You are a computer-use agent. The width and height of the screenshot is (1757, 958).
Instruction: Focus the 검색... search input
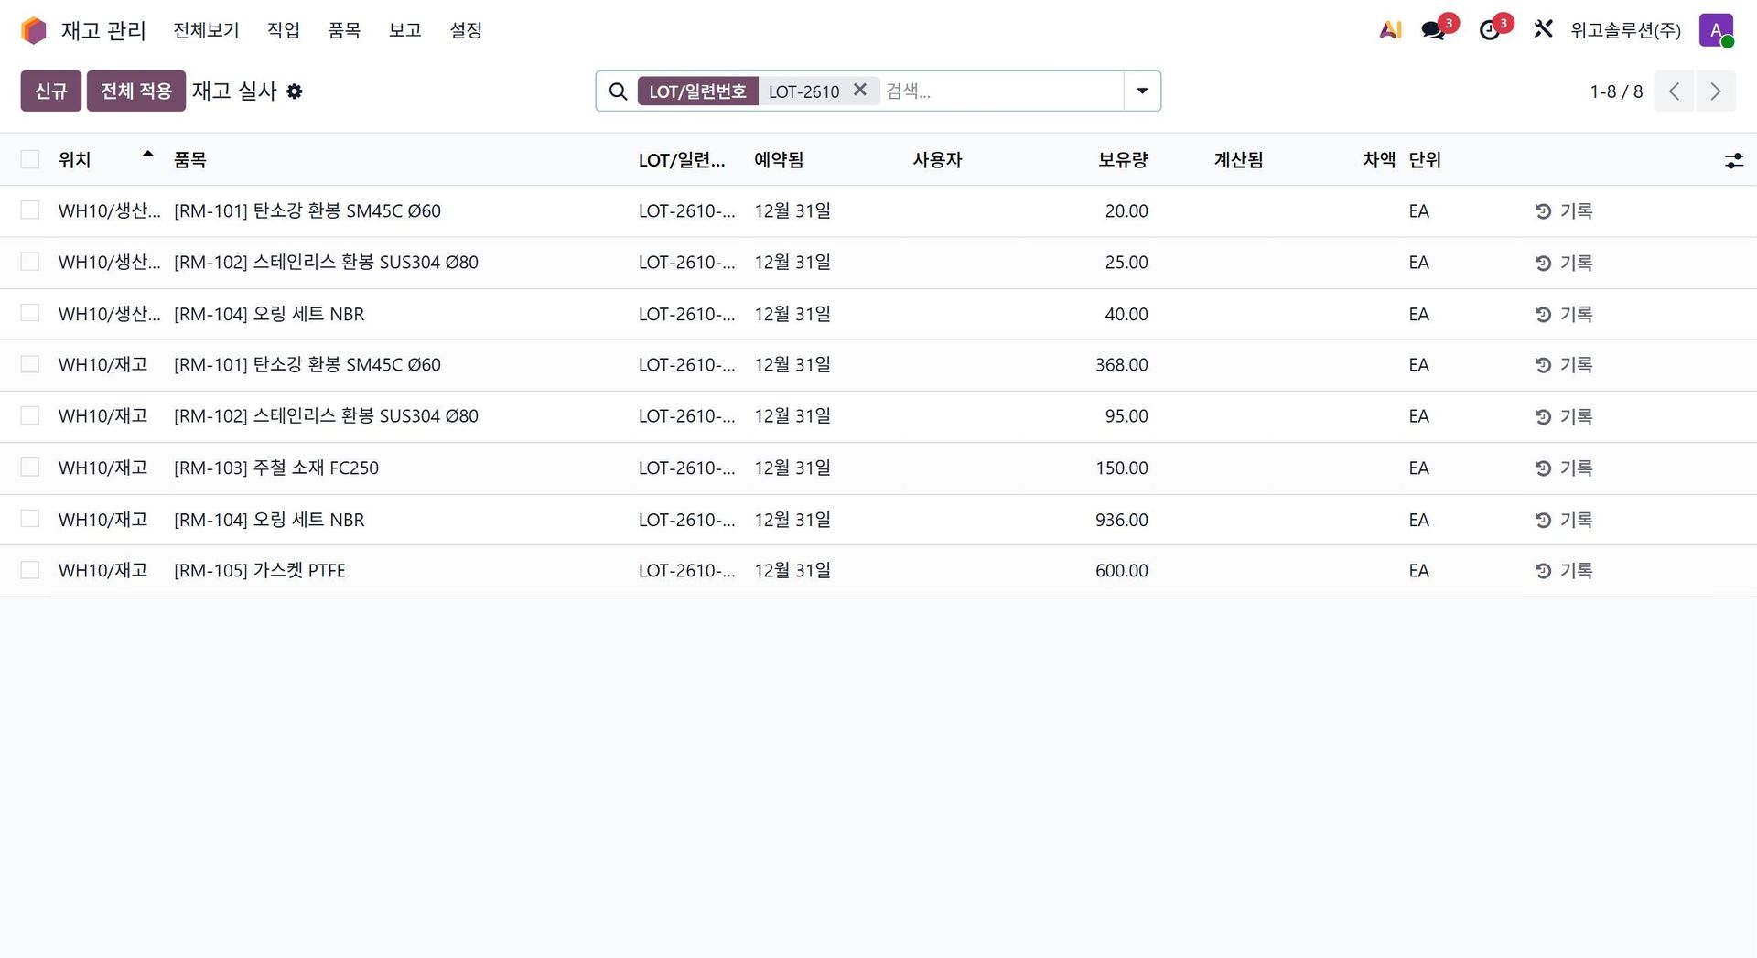1001,91
